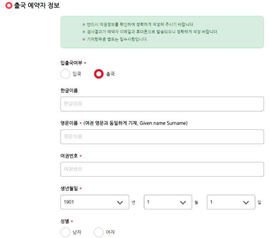Viewport: 269px width, 238px height.
Task: Choose 여자 gender option
Action: pos(99,232)
